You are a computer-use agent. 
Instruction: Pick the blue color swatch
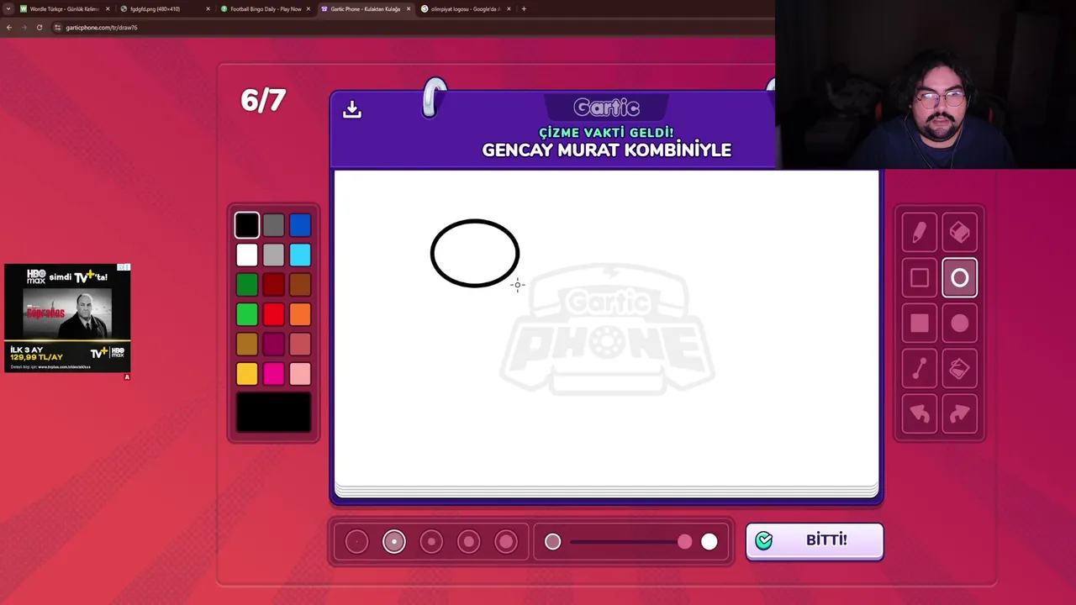(300, 225)
